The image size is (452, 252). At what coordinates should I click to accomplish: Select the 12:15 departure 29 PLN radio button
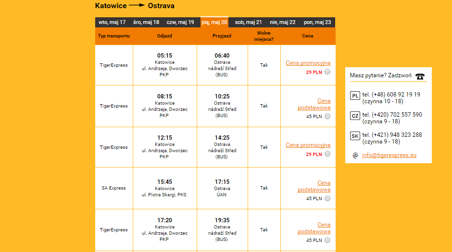[327, 154]
